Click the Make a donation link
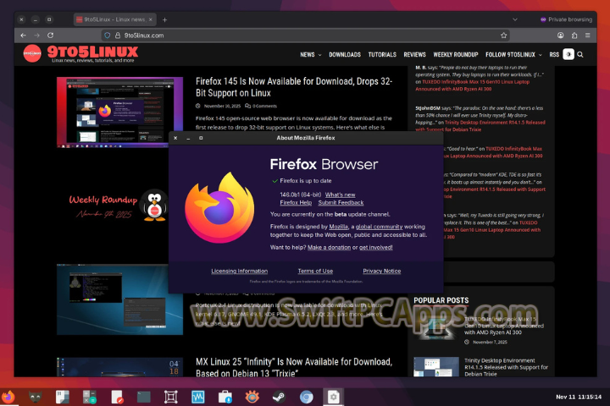610x406 pixels. [x=329, y=247]
